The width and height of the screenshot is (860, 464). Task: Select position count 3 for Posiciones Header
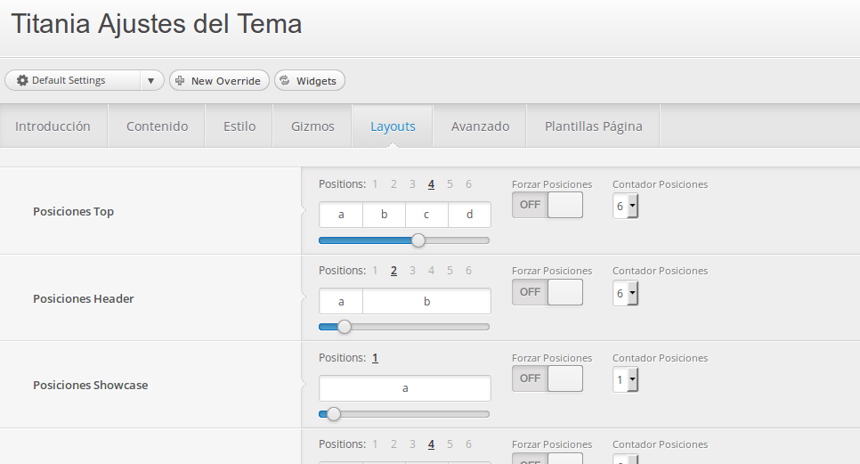click(x=412, y=271)
